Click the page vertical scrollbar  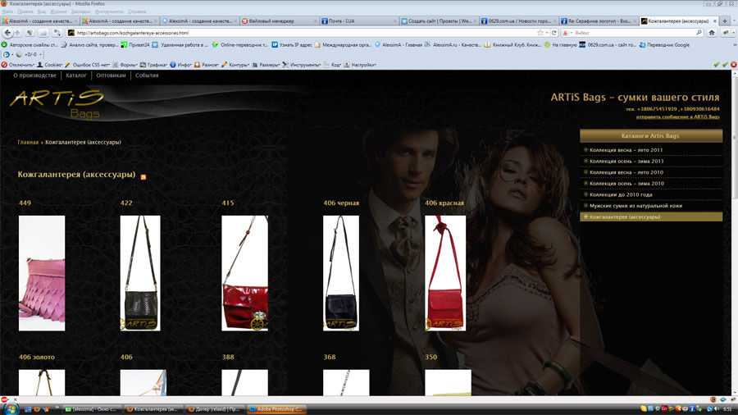tap(735, 233)
